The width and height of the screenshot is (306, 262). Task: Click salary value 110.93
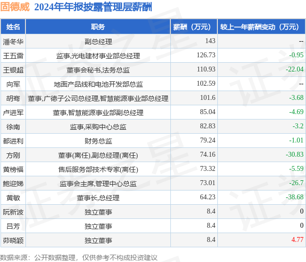pyautogui.click(x=206, y=70)
